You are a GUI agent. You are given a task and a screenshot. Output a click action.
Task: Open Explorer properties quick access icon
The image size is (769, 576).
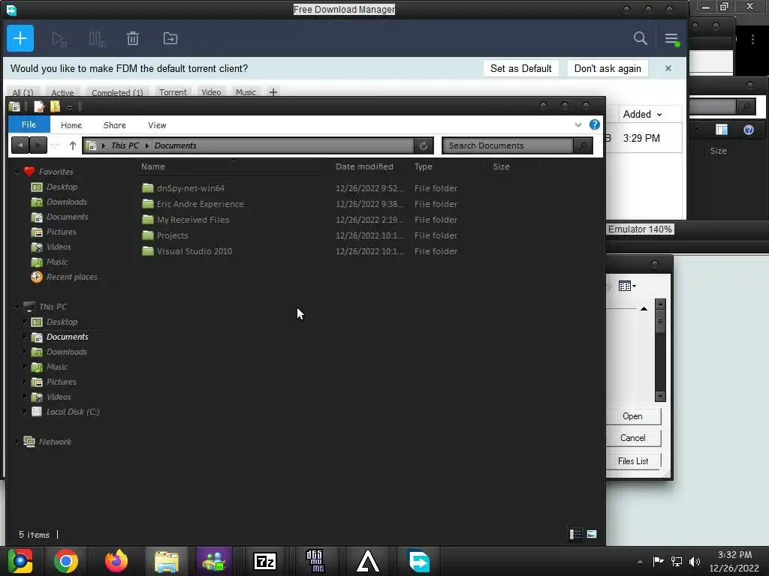pyautogui.click(x=39, y=106)
